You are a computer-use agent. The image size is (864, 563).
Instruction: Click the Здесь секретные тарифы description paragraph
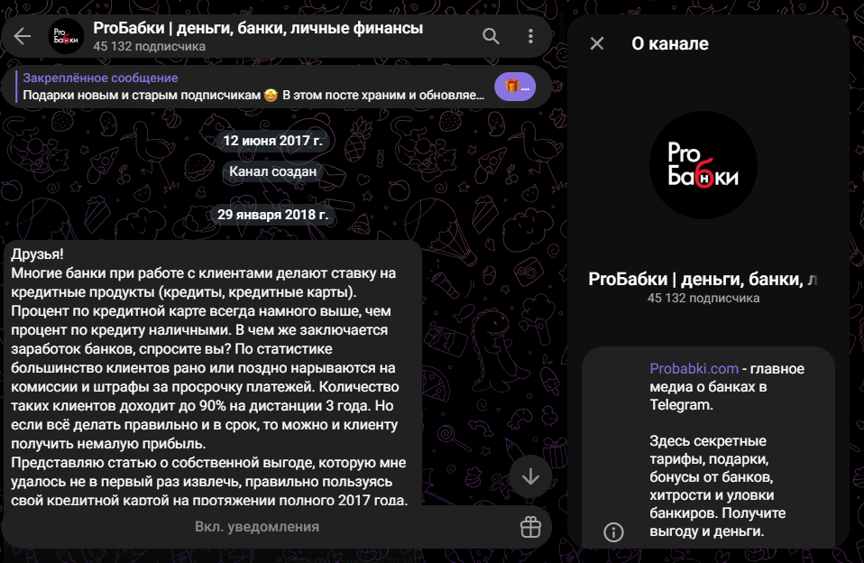(717, 485)
